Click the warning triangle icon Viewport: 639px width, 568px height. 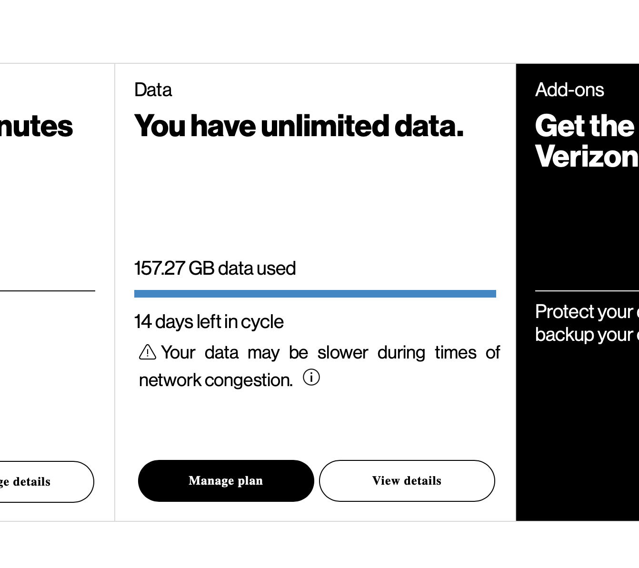pyautogui.click(x=148, y=352)
